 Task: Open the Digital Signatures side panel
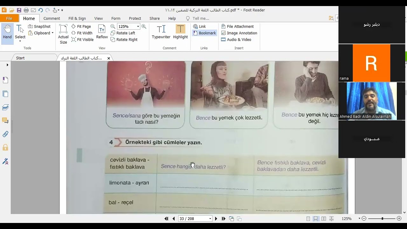(5, 161)
